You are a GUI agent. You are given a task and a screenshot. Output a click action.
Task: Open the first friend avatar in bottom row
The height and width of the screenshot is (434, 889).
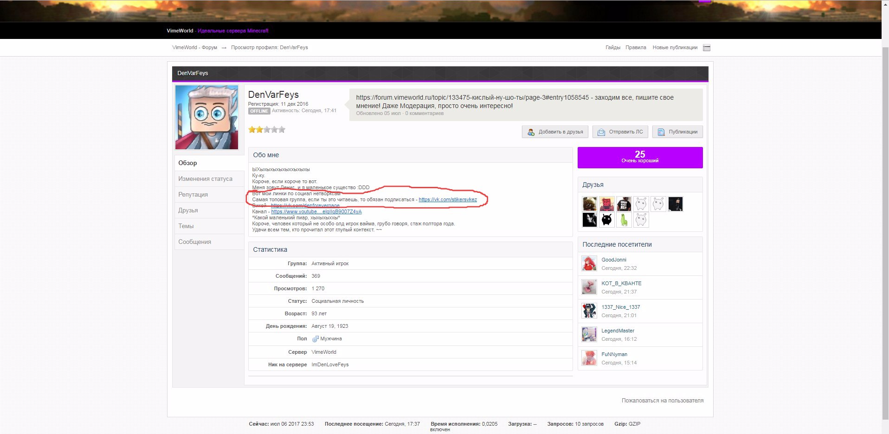click(590, 220)
